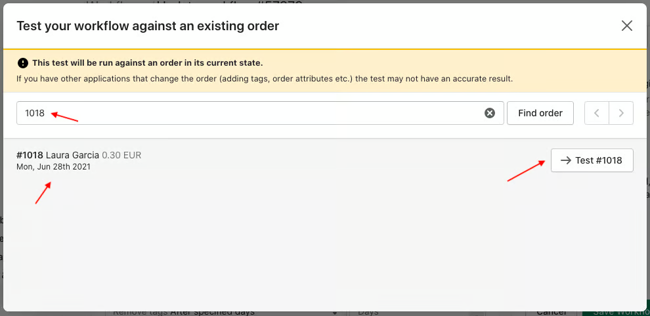Click the bold #1018 order number
The image size is (650, 316).
click(30, 156)
